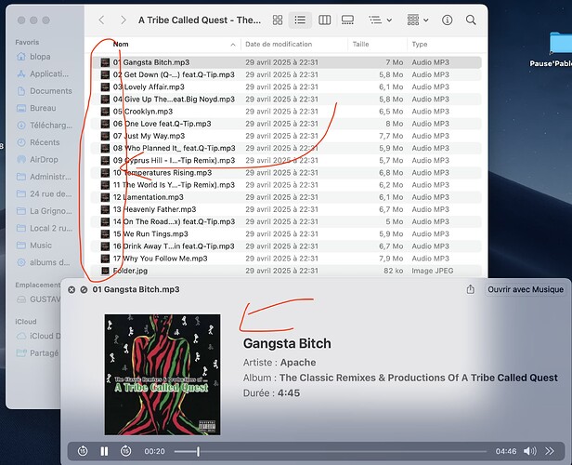Open Partagé in Finder sidebar

[x=38, y=353]
